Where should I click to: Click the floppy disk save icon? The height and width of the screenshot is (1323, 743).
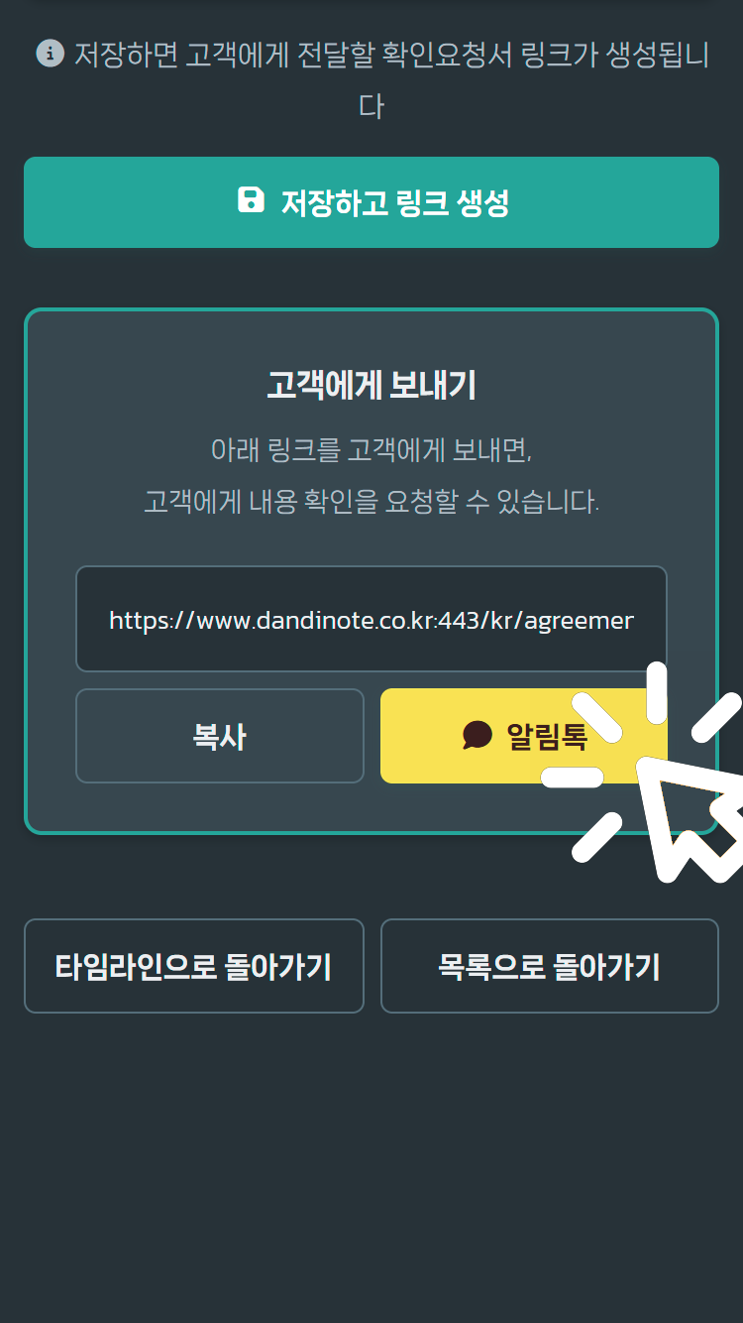pyautogui.click(x=252, y=199)
